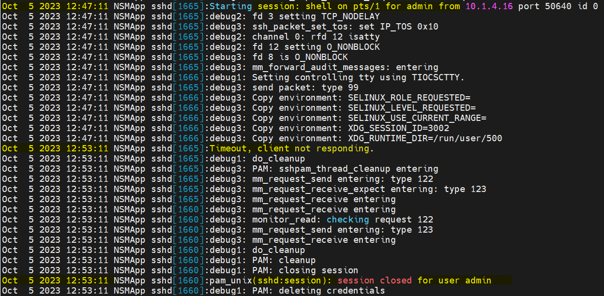
Task: Click the SELINUX_USE_CURRENT_RANGE= variable
Action: pyautogui.click(x=417, y=118)
